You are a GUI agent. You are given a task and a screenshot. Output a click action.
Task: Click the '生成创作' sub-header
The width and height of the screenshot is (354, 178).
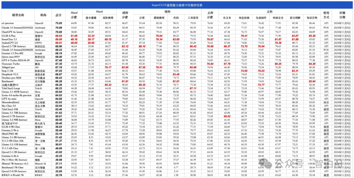(x=261, y=18)
